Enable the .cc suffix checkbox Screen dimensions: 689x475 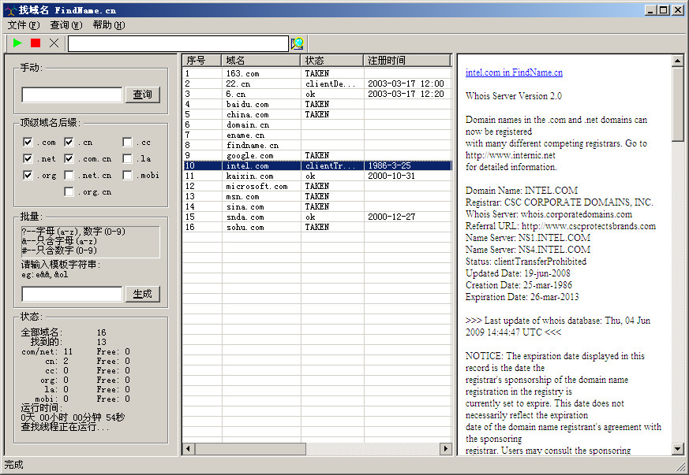tap(127, 142)
